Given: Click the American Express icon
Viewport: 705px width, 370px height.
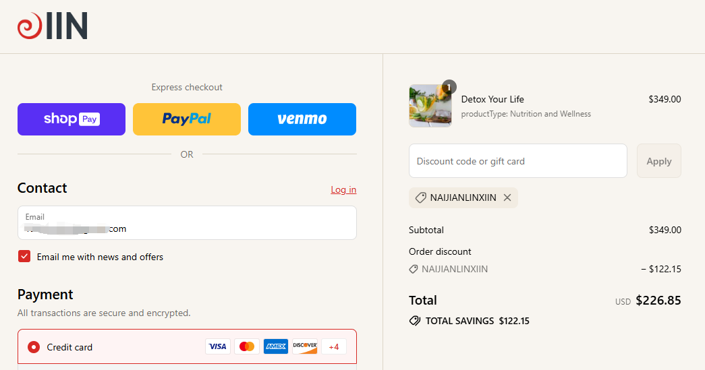Looking at the screenshot, I should tap(276, 346).
